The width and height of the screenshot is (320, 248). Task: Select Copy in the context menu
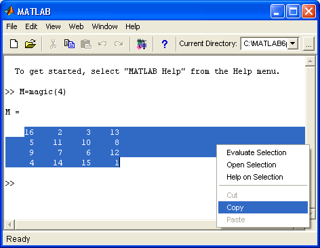coord(263,207)
